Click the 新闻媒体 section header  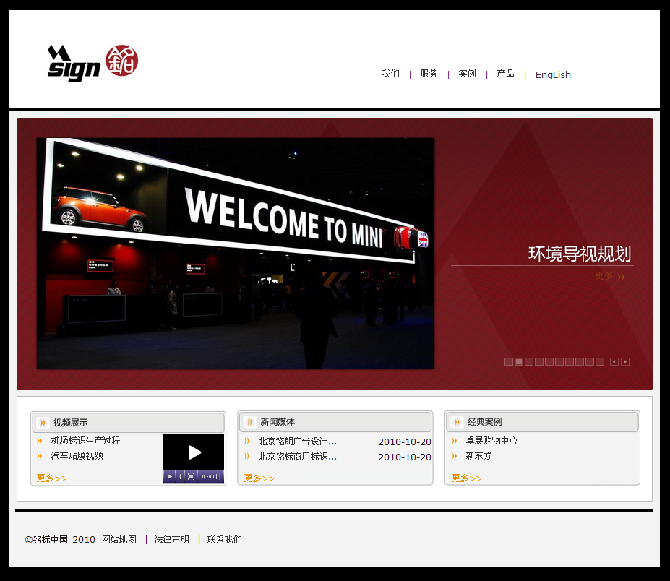point(335,422)
